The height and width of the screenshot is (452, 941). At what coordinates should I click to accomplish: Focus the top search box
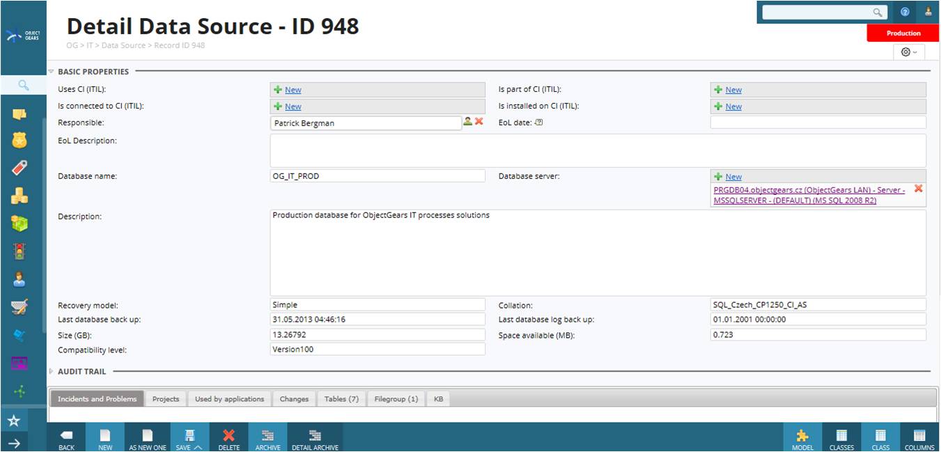click(x=818, y=13)
